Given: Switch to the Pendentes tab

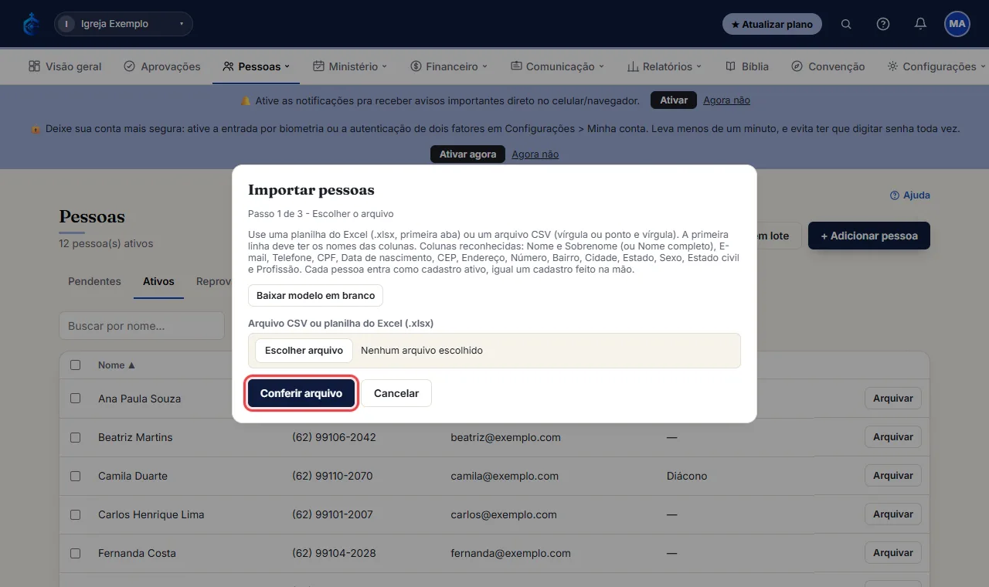Looking at the screenshot, I should coord(94,282).
